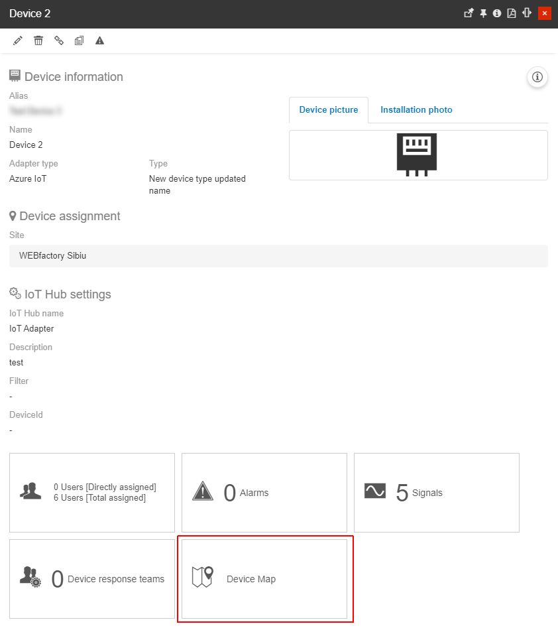
Task: Switch to the Device picture tab
Action: click(328, 110)
